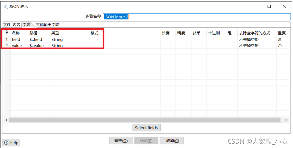Click the 预览(P) button

coord(146,141)
